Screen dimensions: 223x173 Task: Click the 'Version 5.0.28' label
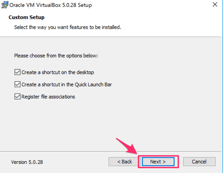pyautogui.click(x=27, y=162)
